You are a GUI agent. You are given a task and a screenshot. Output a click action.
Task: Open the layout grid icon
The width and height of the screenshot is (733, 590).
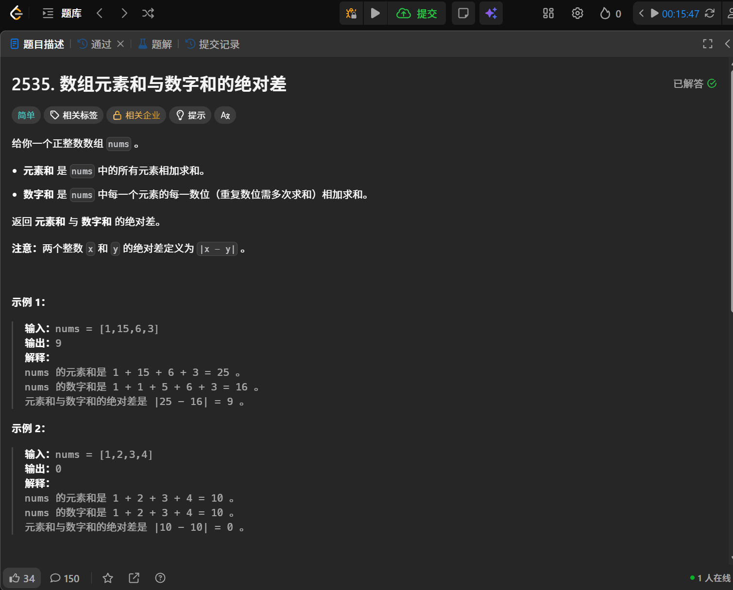[x=548, y=13]
